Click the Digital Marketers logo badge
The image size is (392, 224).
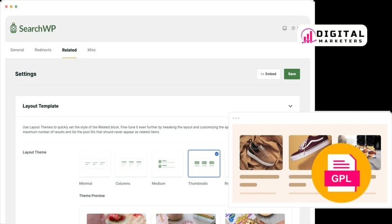[332, 36]
